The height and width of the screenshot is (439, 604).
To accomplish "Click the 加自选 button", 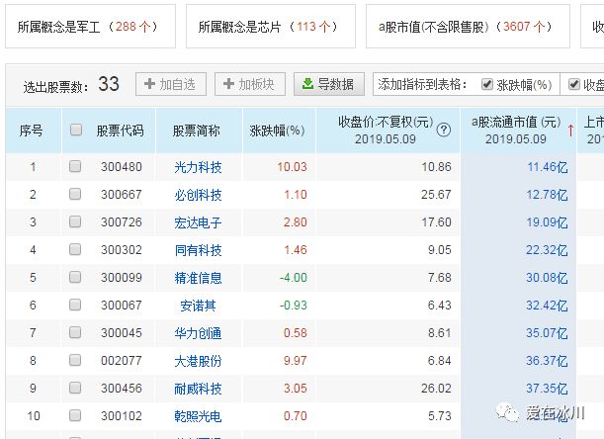I will coord(171,84).
